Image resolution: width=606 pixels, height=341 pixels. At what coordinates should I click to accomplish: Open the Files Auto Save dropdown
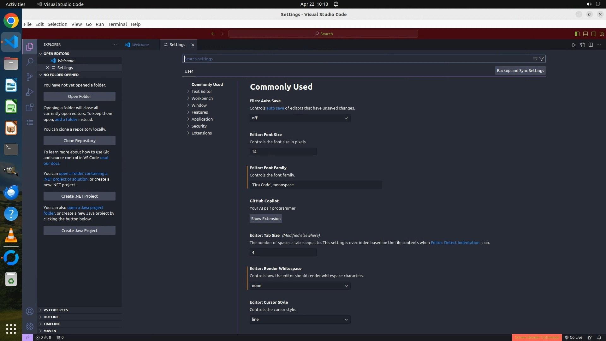tap(300, 118)
